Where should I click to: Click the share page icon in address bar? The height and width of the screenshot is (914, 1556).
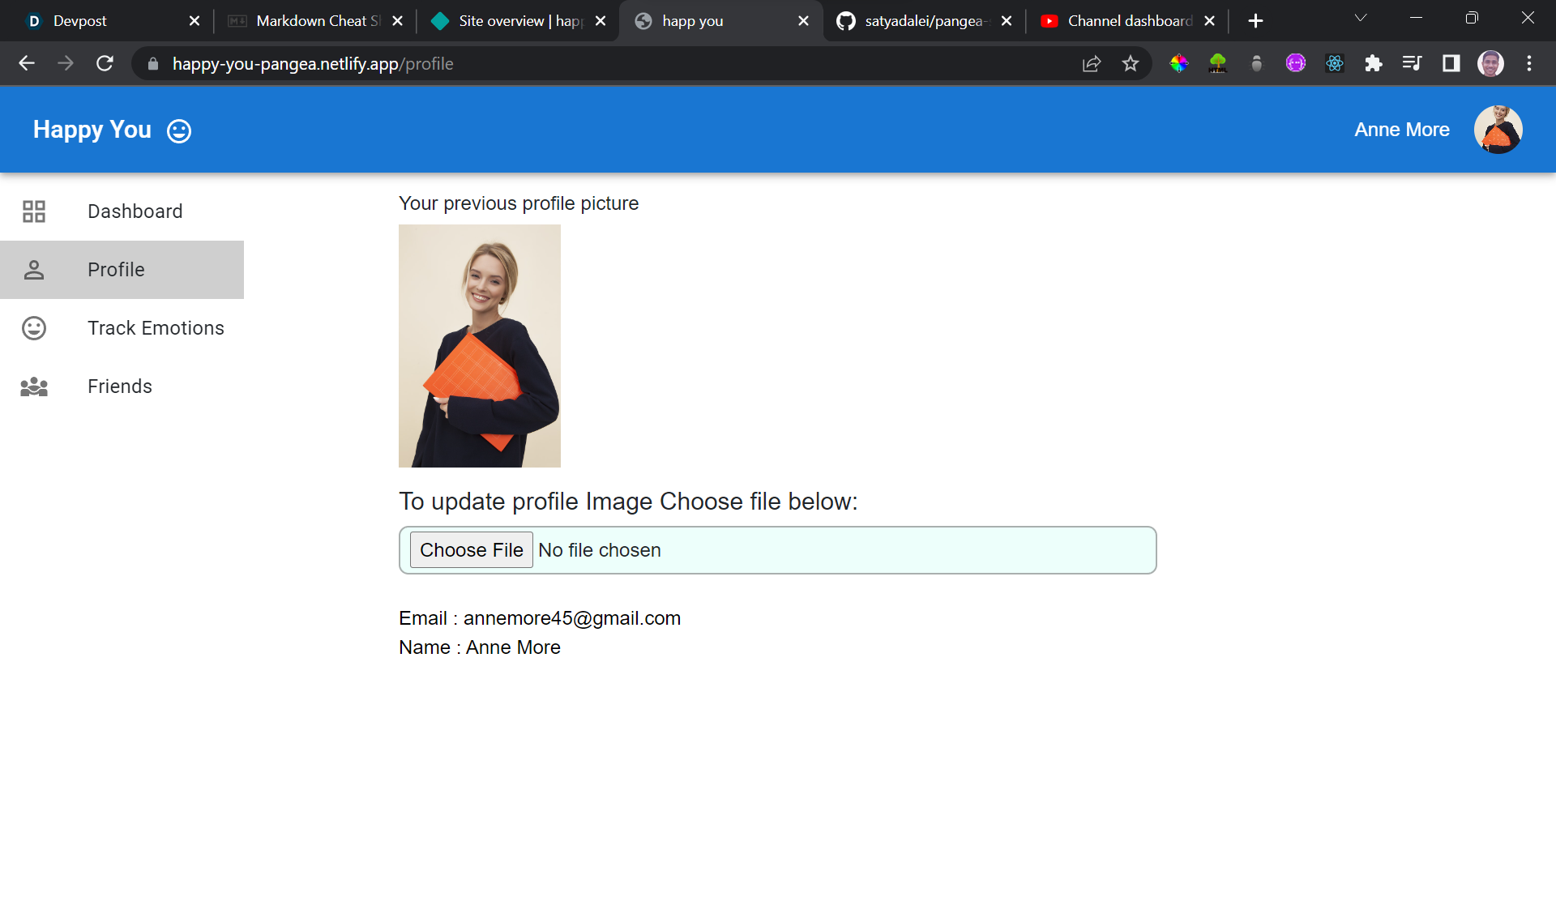[1092, 64]
